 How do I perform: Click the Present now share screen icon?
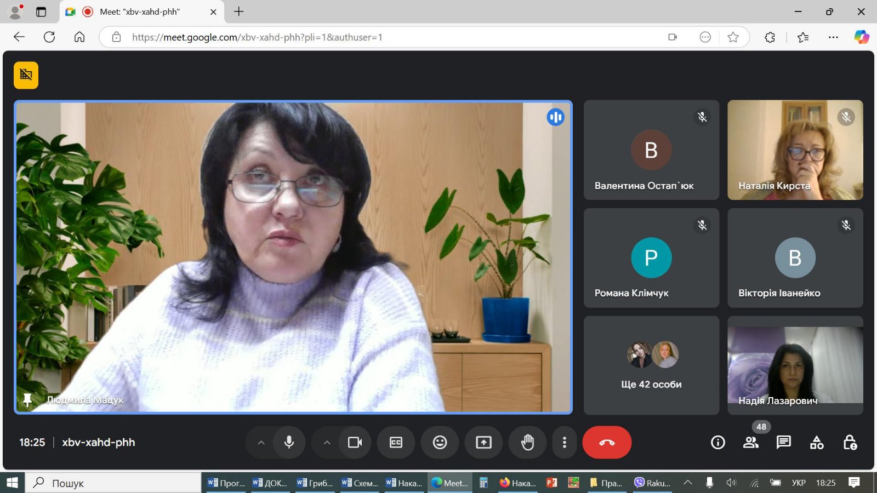[x=483, y=442]
